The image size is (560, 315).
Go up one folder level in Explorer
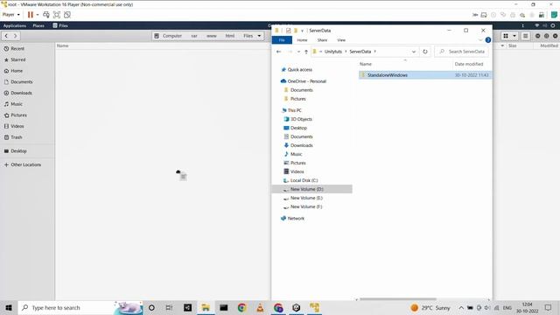(306, 52)
